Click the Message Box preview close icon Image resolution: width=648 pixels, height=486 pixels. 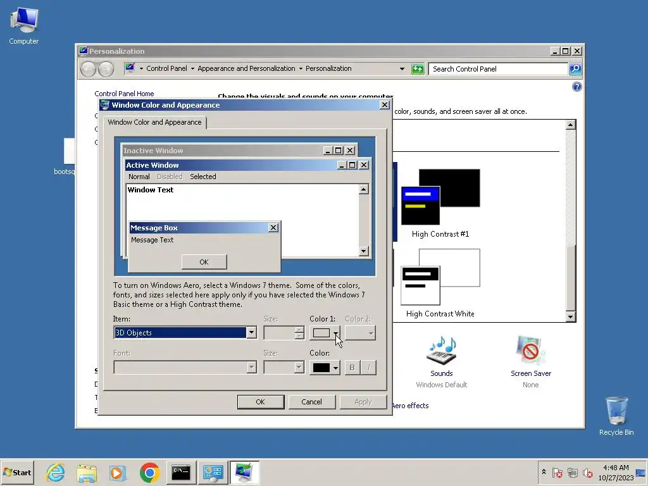tap(273, 228)
